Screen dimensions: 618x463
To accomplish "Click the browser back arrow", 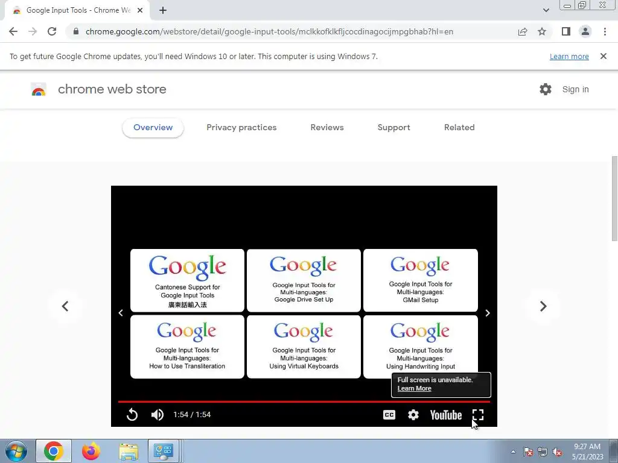I will click(13, 31).
